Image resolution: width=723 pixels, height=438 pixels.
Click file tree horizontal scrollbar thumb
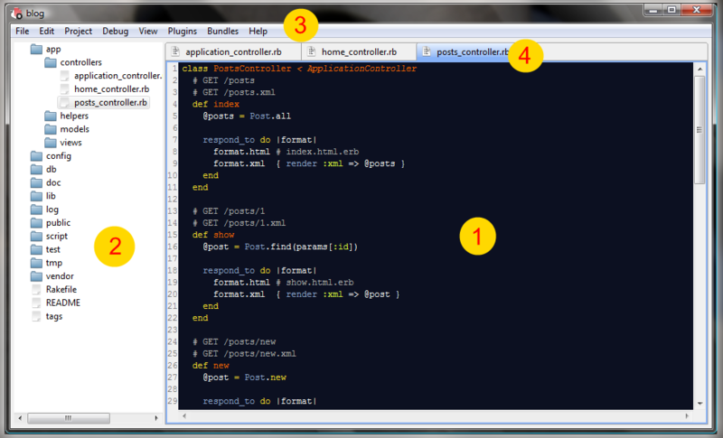tap(69, 418)
